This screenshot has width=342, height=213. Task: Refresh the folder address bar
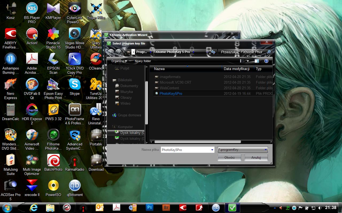point(213,52)
